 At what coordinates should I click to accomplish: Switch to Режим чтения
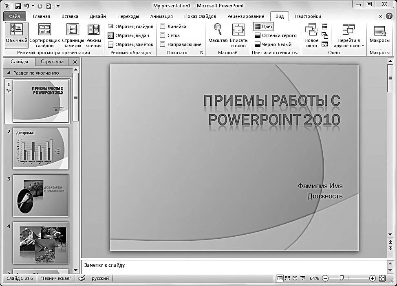[93, 35]
